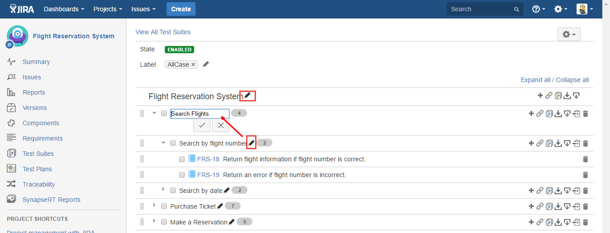Delete the FRS-18 test case with trash icon

pyautogui.click(x=586, y=159)
